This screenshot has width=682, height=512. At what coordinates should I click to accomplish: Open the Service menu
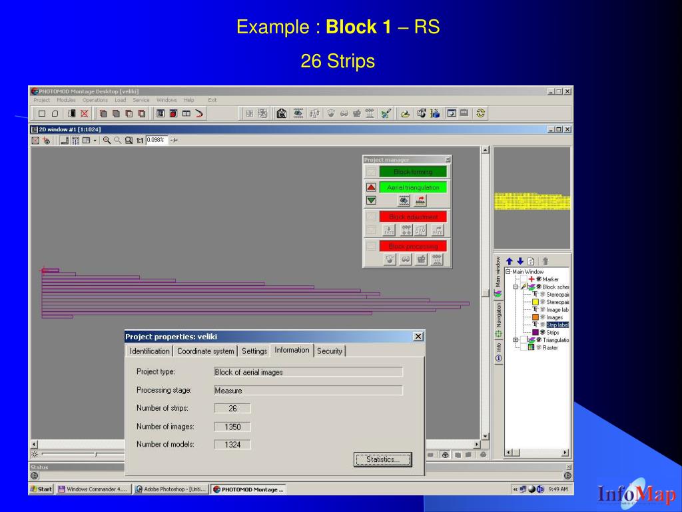point(141,100)
